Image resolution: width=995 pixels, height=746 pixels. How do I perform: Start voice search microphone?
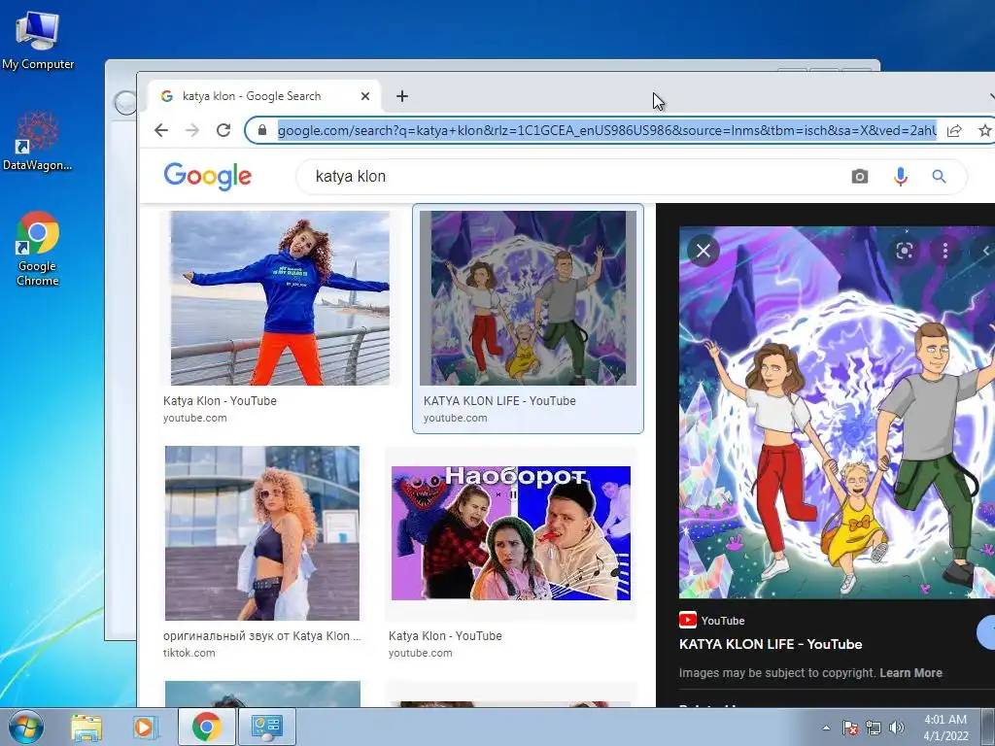pyautogui.click(x=900, y=177)
